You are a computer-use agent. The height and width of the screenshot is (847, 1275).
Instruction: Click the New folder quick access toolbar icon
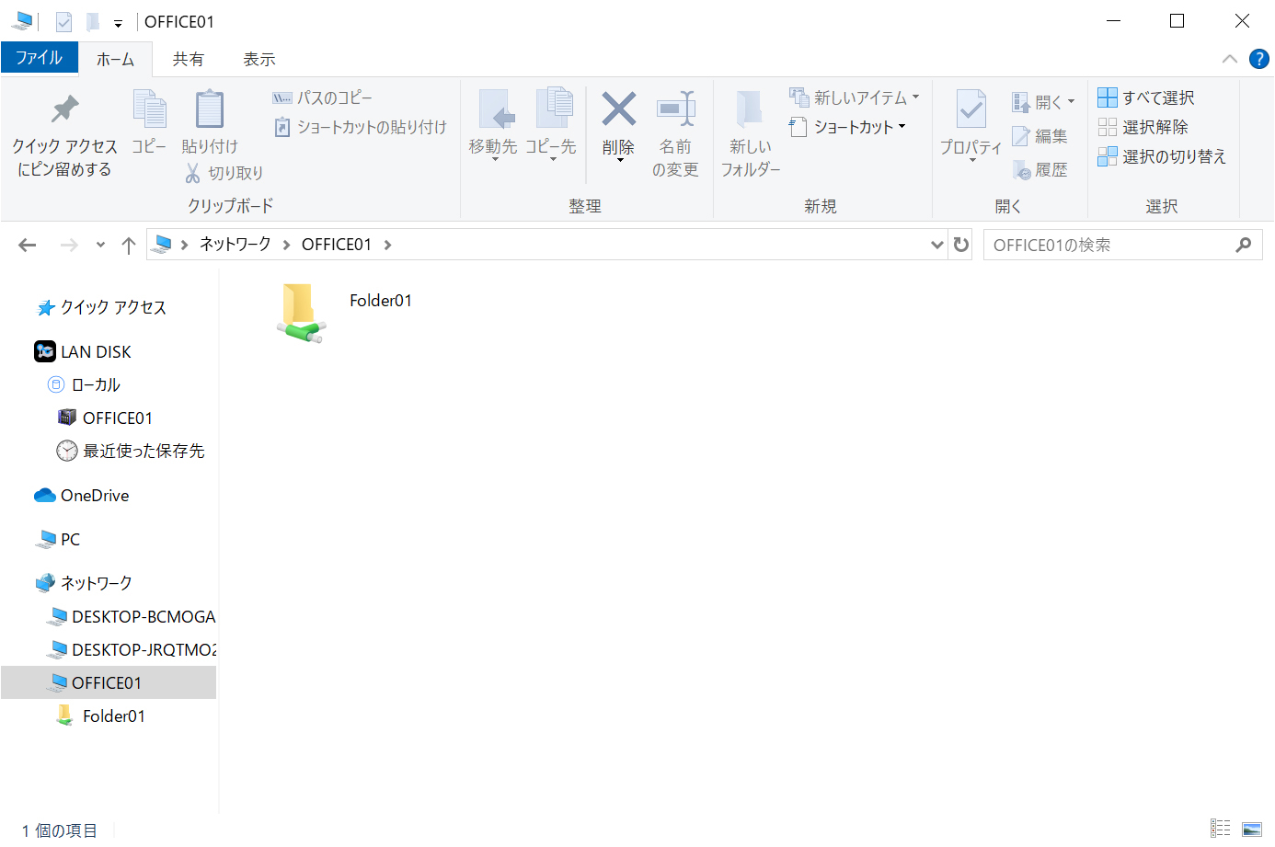click(x=93, y=21)
